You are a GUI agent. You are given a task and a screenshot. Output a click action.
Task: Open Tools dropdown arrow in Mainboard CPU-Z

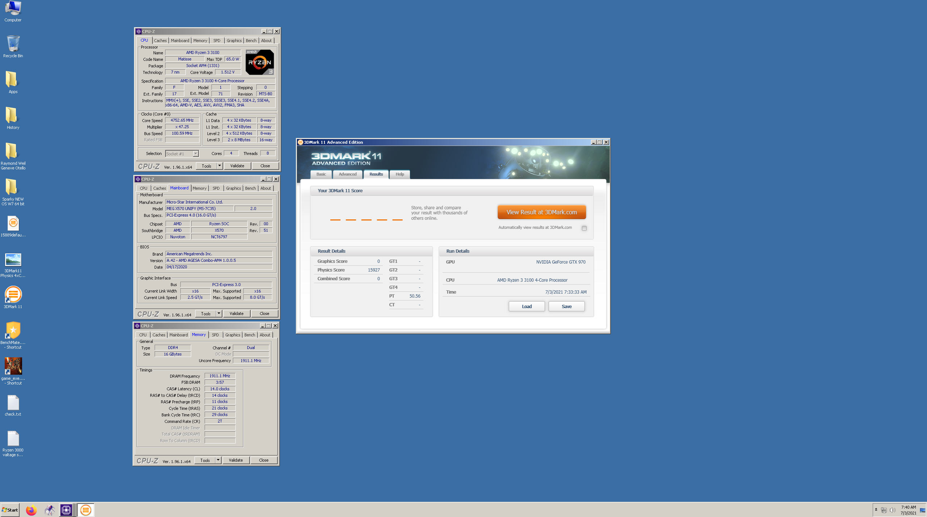pos(219,314)
